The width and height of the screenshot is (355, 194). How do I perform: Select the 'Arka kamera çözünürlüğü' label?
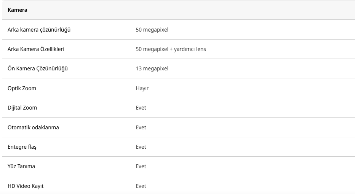38,30
